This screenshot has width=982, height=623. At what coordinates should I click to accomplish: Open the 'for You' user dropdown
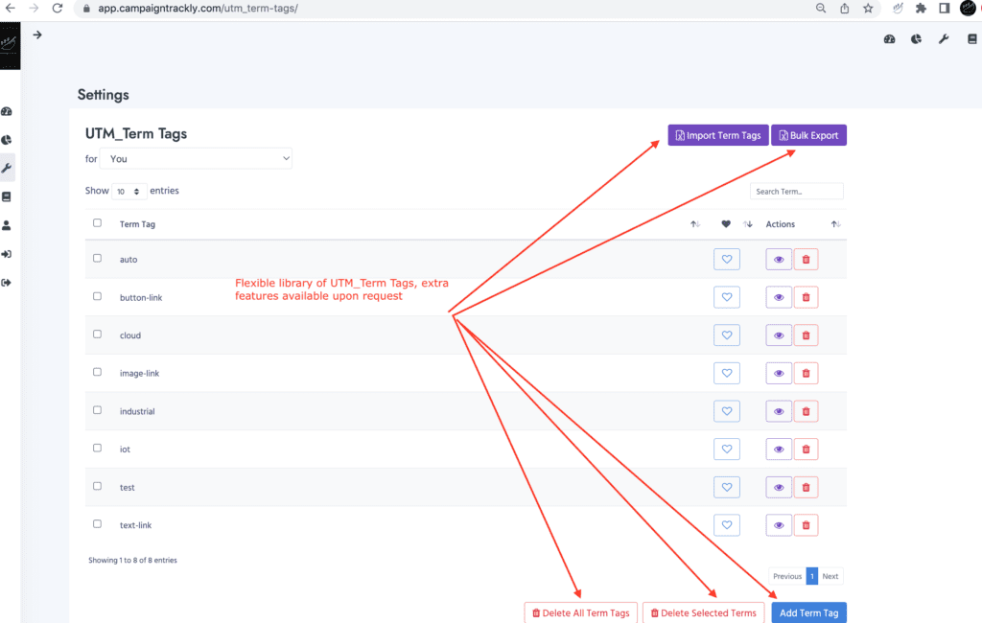pyautogui.click(x=196, y=159)
